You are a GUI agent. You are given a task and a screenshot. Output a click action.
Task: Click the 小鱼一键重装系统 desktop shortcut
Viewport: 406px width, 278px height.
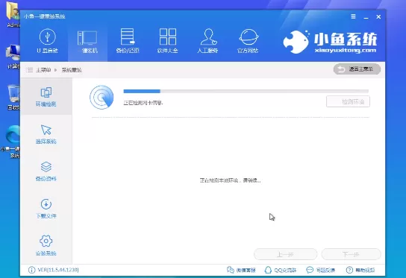(x=11, y=141)
